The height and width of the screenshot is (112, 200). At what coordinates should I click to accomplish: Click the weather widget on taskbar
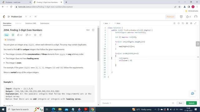pyautogui.click(x=142, y=109)
